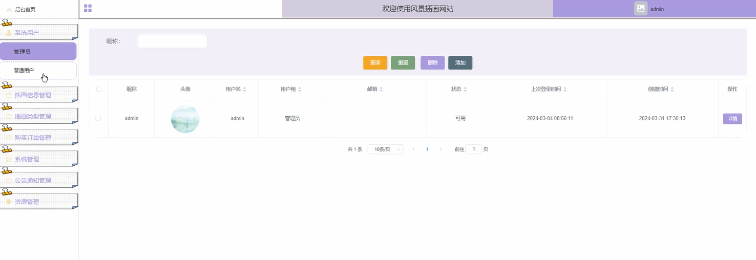Click the 昵称 column header
The height and width of the screenshot is (260, 756).
(132, 89)
